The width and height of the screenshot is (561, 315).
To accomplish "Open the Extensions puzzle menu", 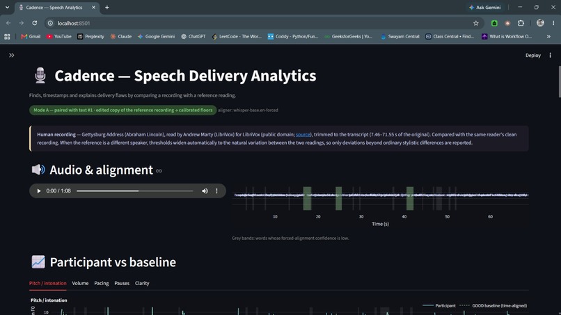I will (521, 23).
